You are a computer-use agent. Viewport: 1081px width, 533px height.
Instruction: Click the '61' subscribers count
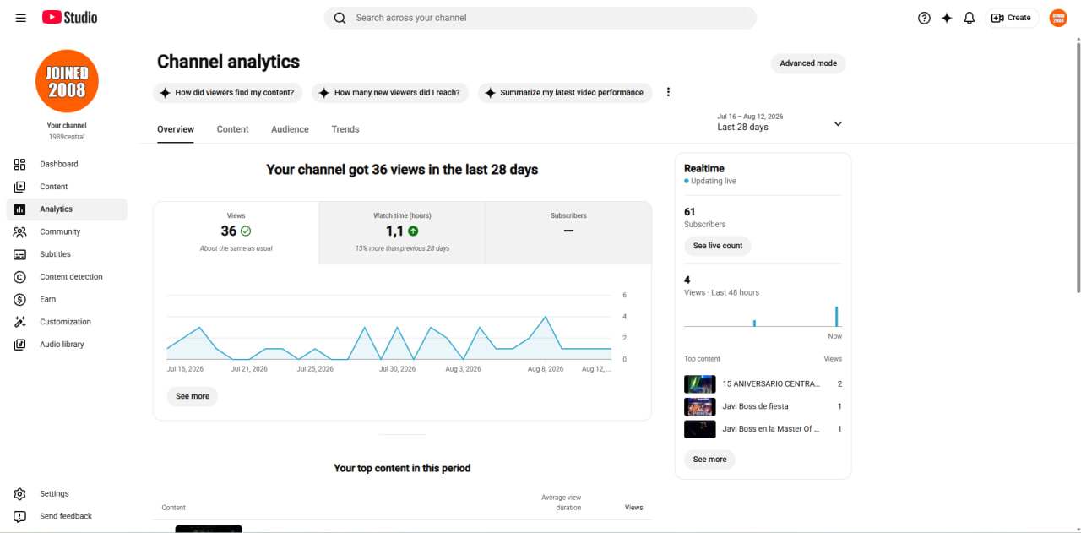(x=689, y=212)
